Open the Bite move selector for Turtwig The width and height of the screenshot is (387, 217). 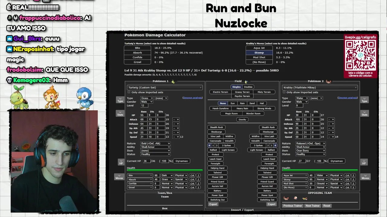tap(140, 175)
